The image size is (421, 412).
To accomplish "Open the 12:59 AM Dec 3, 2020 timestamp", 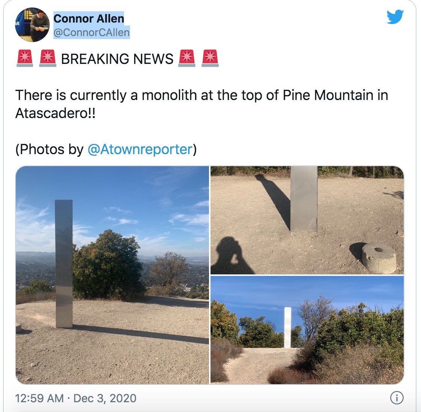I will click(x=76, y=398).
